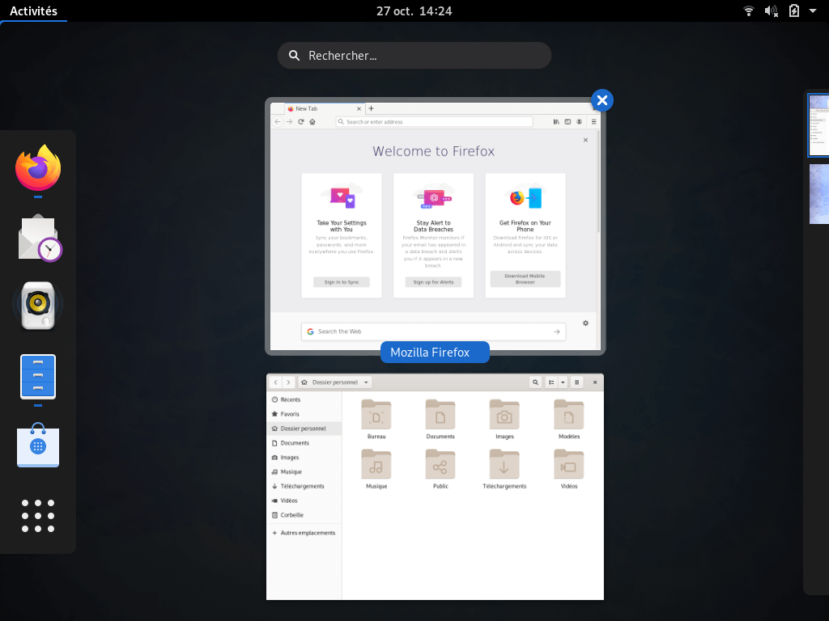Select the second workspace thumbnail
Screen dimensions: 829x621
[818, 194]
